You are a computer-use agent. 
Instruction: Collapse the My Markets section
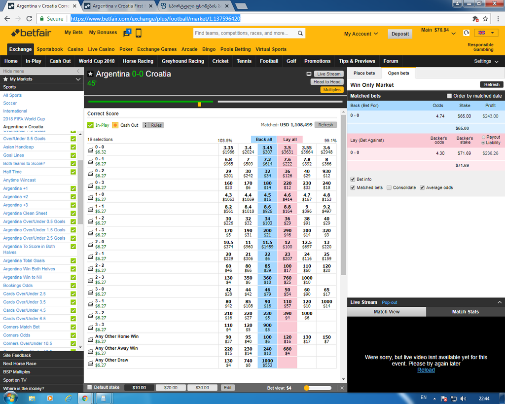[78, 79]
